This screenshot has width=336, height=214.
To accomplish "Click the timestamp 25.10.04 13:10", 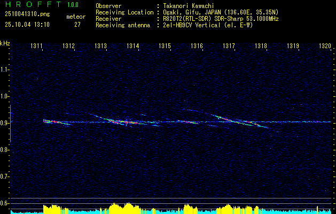I will pyautogui.click(x=27, y=25).
